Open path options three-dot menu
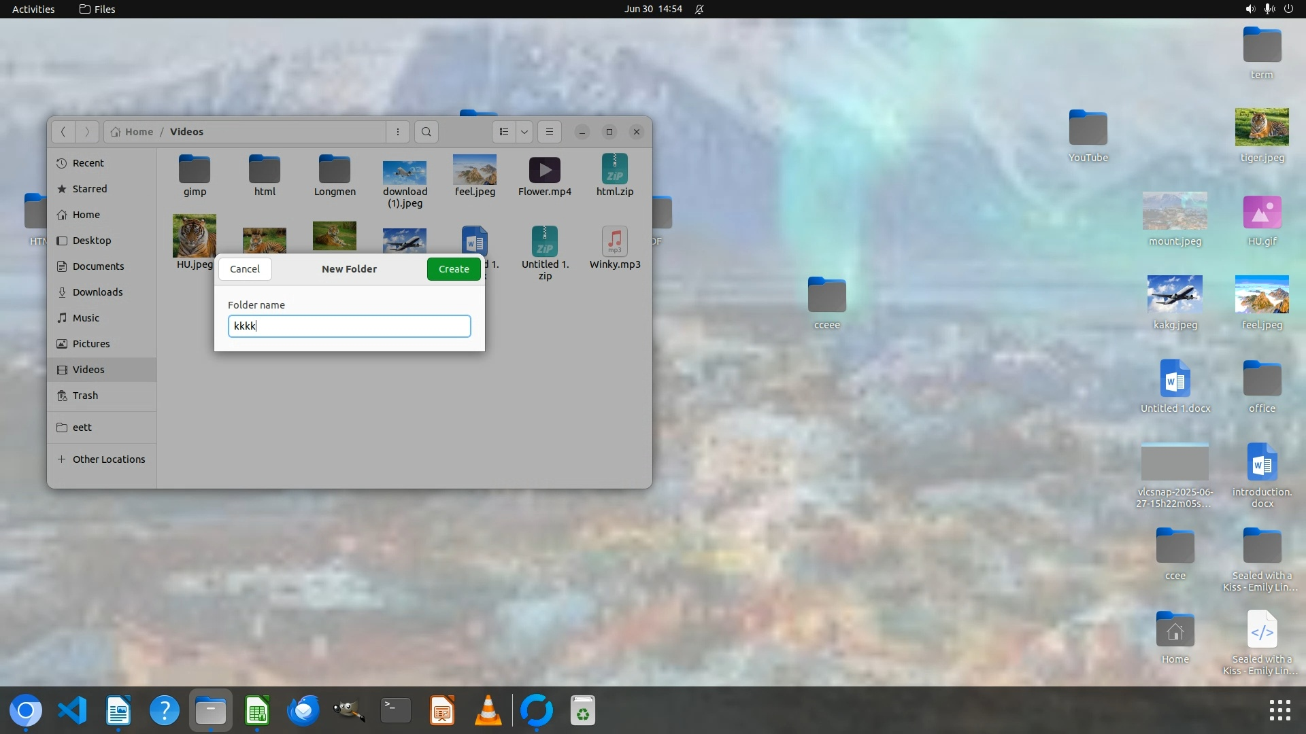This screenshot has height=734, width=1306. click(398, 132)
